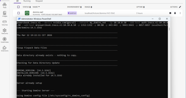Open the Extensions puzzle icon

5,49
